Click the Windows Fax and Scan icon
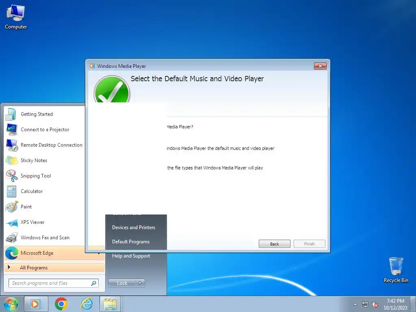The image size is (416, 312). 11,237
